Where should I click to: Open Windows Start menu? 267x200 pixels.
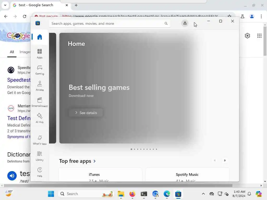click(x=51, y=194)
